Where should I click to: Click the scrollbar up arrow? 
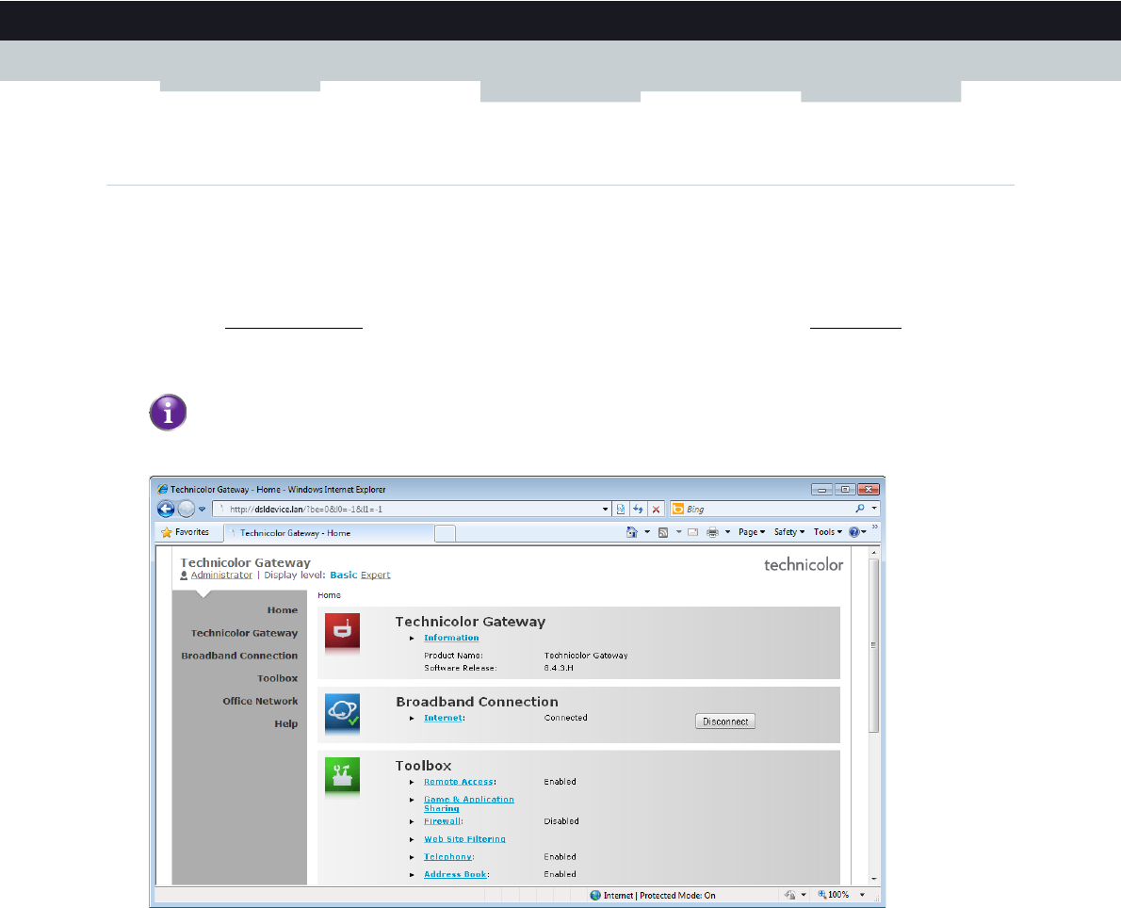tap(873, 553)
